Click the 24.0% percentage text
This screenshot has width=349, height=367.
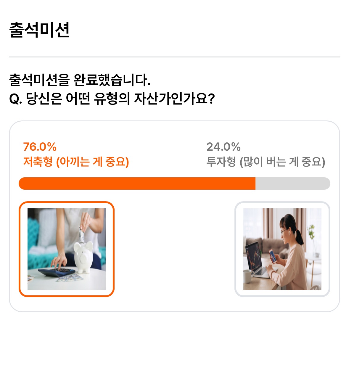coord(223,147)
